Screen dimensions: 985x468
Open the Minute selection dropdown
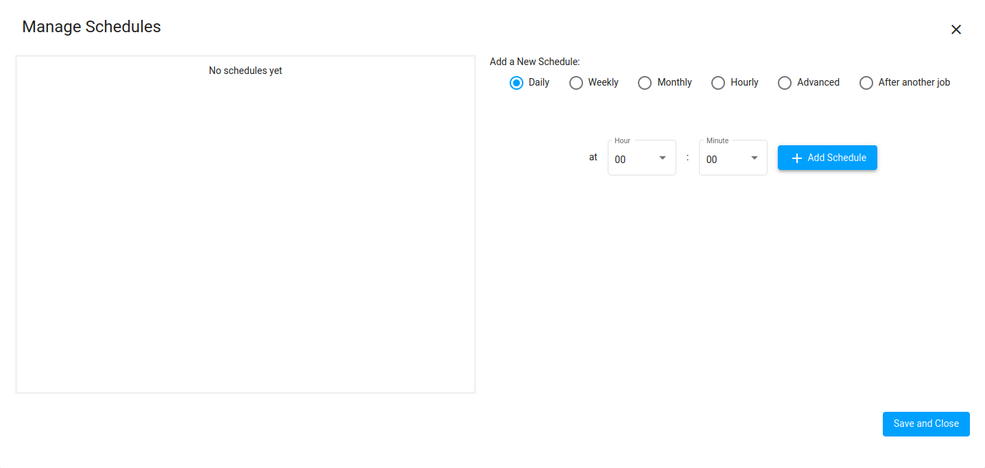tap(733, 158)
